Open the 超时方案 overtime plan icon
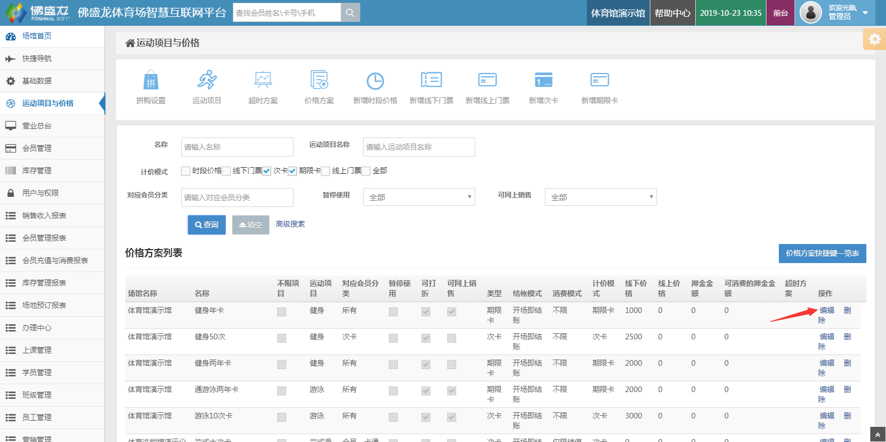Screen dimensions: 886x442 pyautogui.click(x=263, y=80)
